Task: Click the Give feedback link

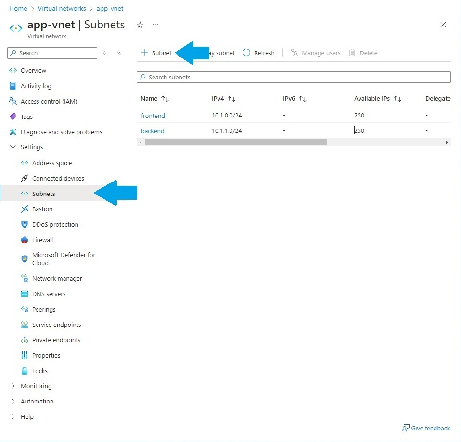Action: [430, 428]
